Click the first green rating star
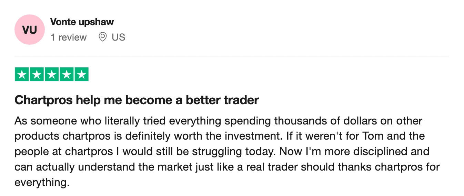This screenshot has height=196, width=464. coord(22,75)
